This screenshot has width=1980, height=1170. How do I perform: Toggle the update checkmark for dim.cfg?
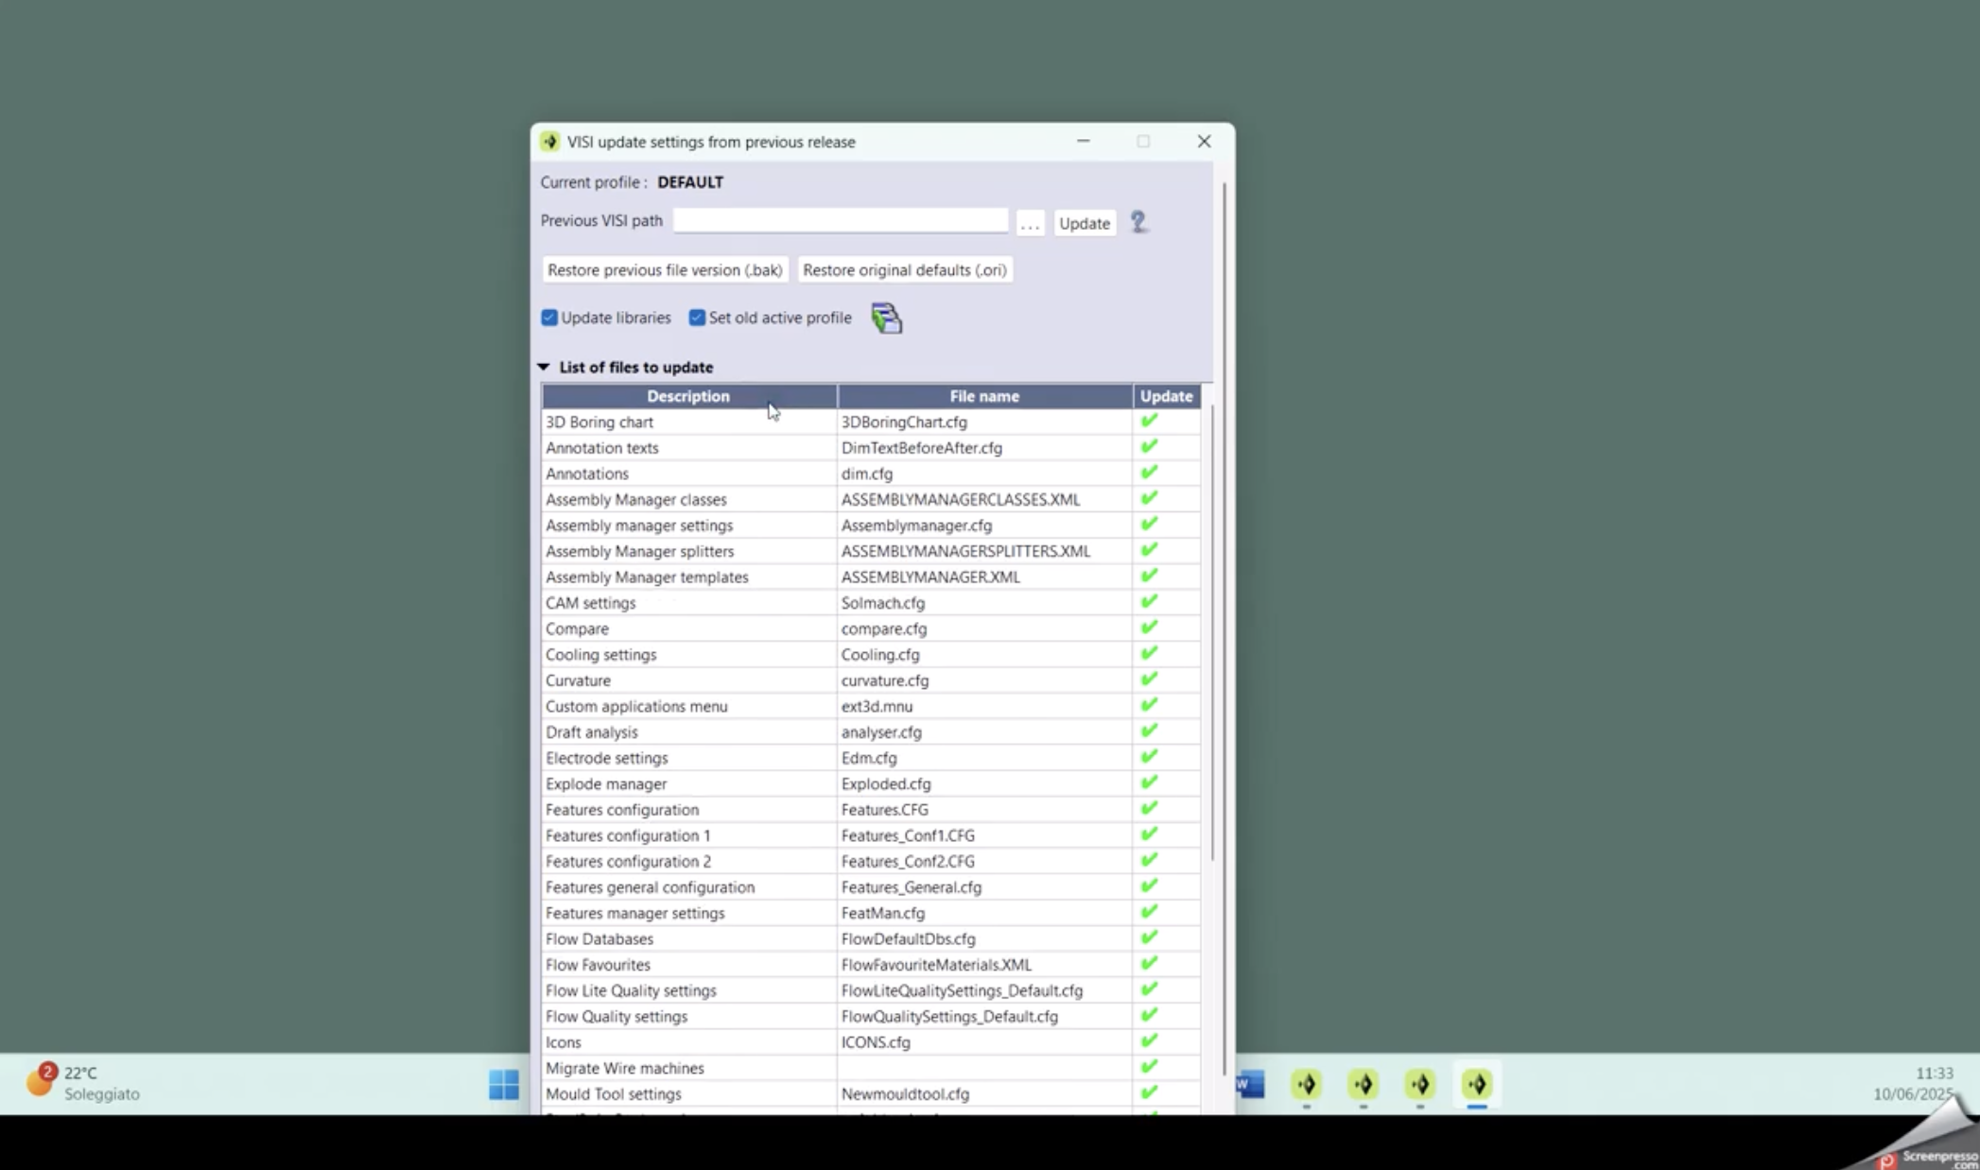click(1149, 473)
